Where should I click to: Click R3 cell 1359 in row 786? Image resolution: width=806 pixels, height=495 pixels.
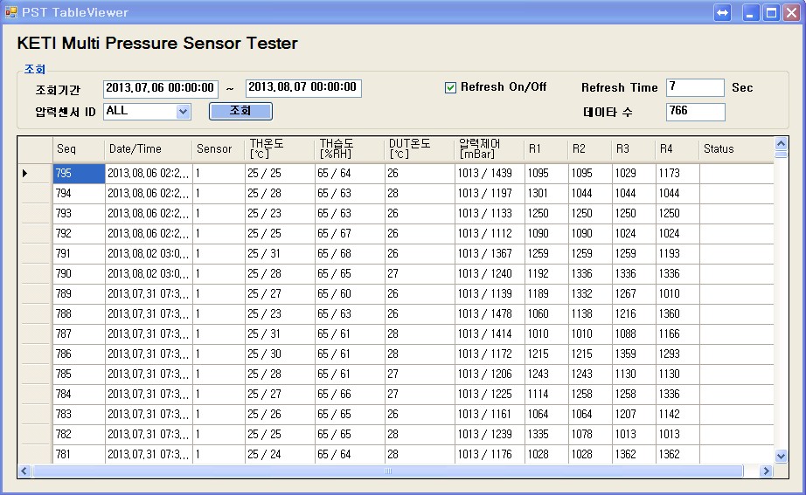(634, 354)
